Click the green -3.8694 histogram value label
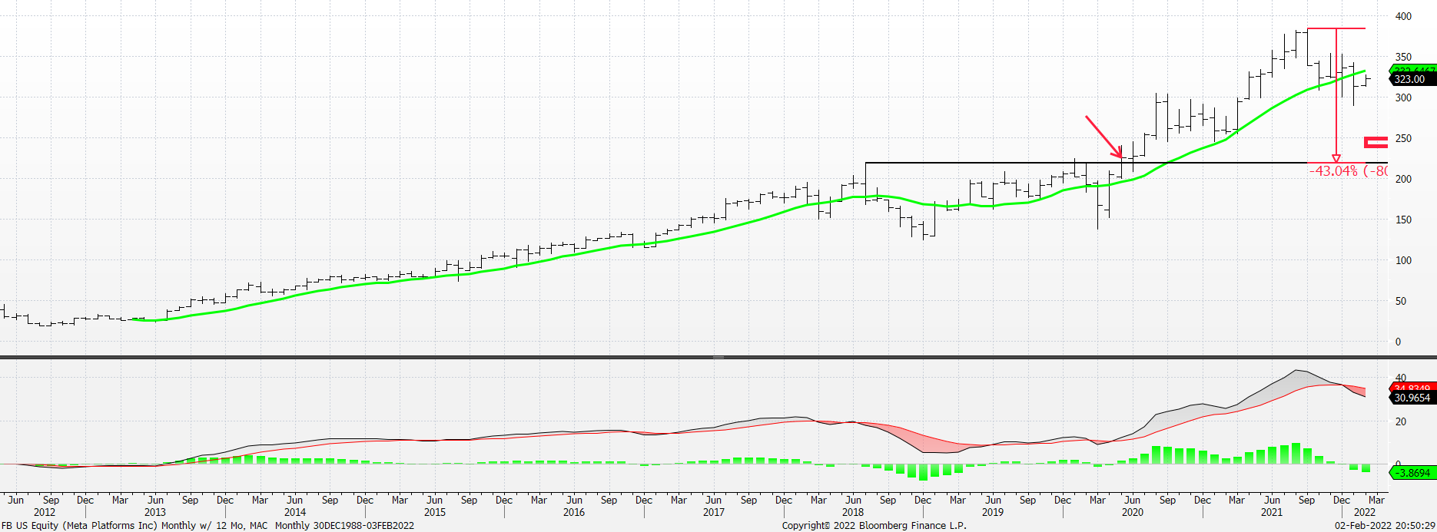Viewport: 1437px width, 532px height. pyautogui.click(x=1412, y=473)
